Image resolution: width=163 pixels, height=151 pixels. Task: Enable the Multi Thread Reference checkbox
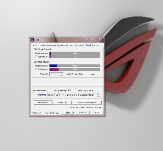(x=36, y=69)
